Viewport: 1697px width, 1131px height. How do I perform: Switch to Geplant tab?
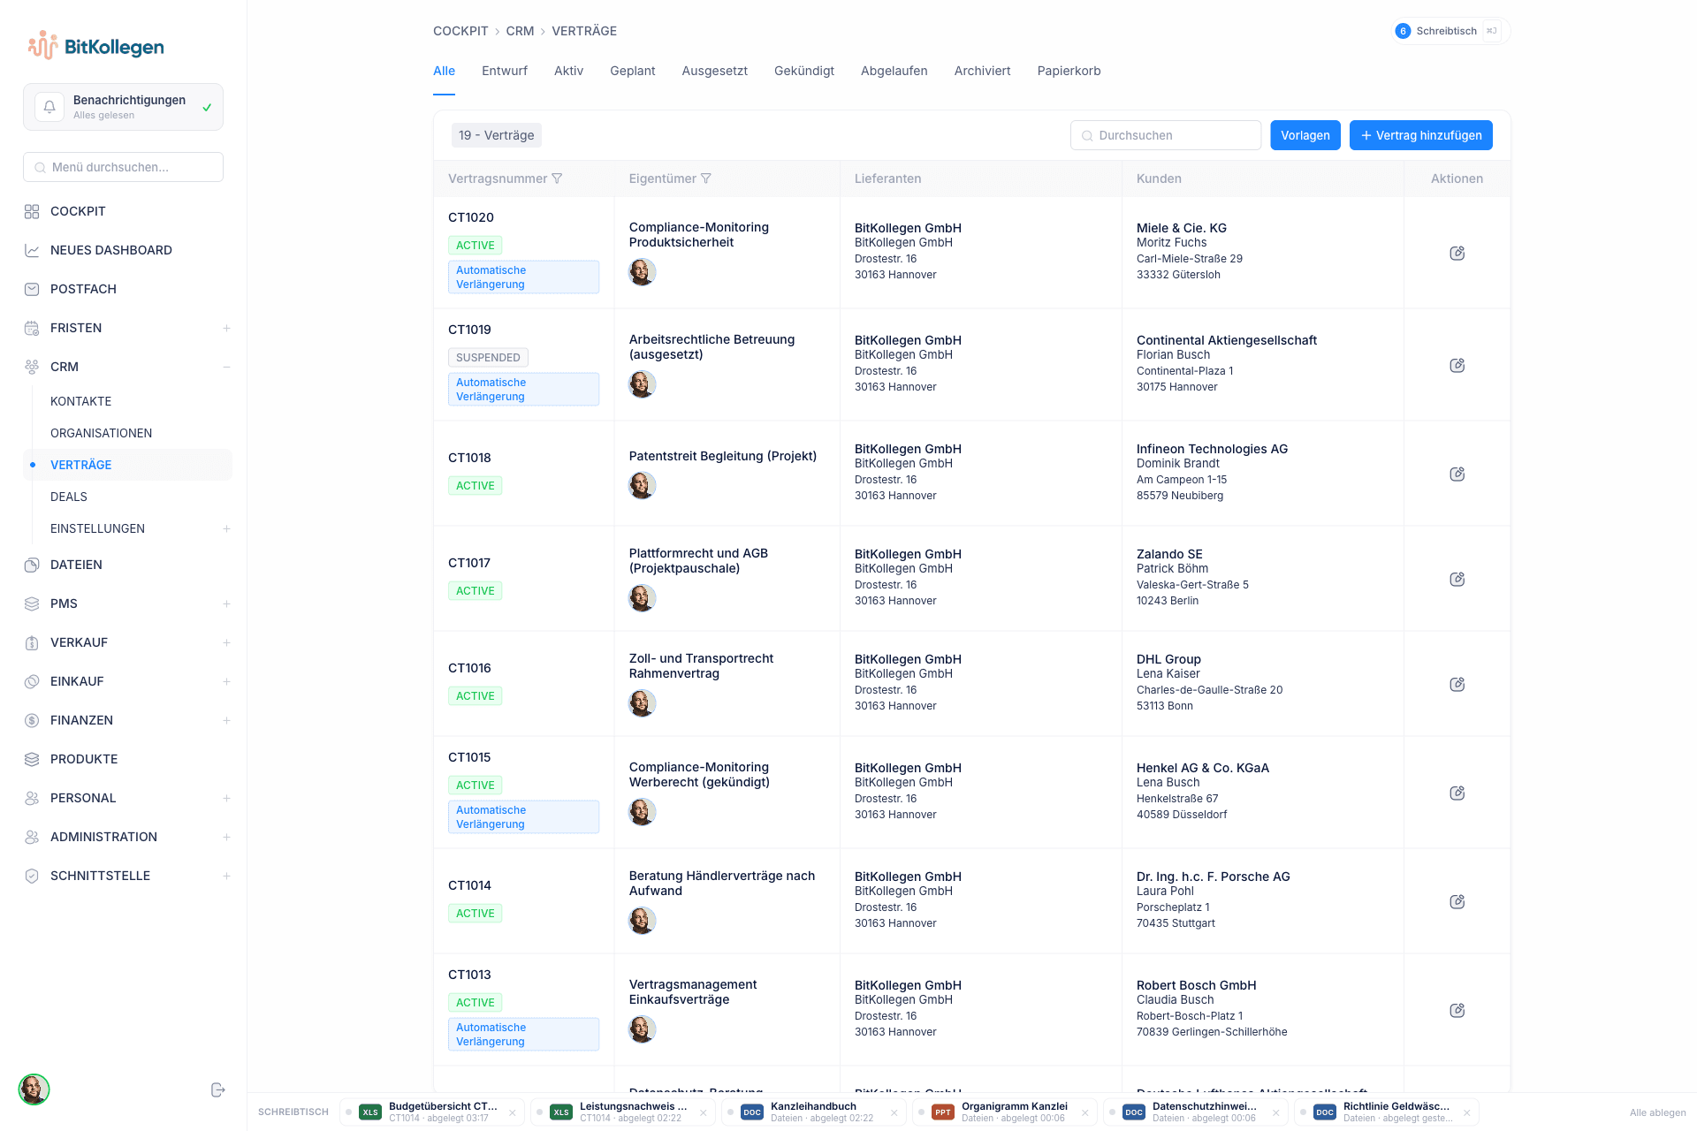pos(632,71)
